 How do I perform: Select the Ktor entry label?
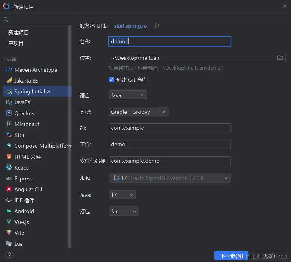19,135
